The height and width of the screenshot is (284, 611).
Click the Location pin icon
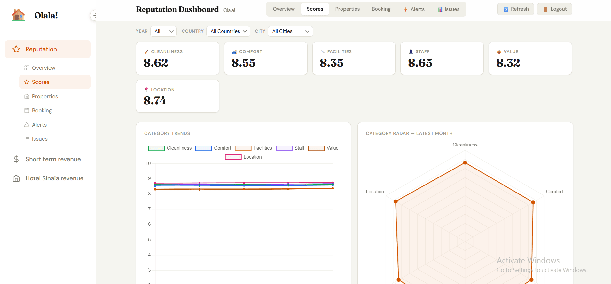[146, 90]
